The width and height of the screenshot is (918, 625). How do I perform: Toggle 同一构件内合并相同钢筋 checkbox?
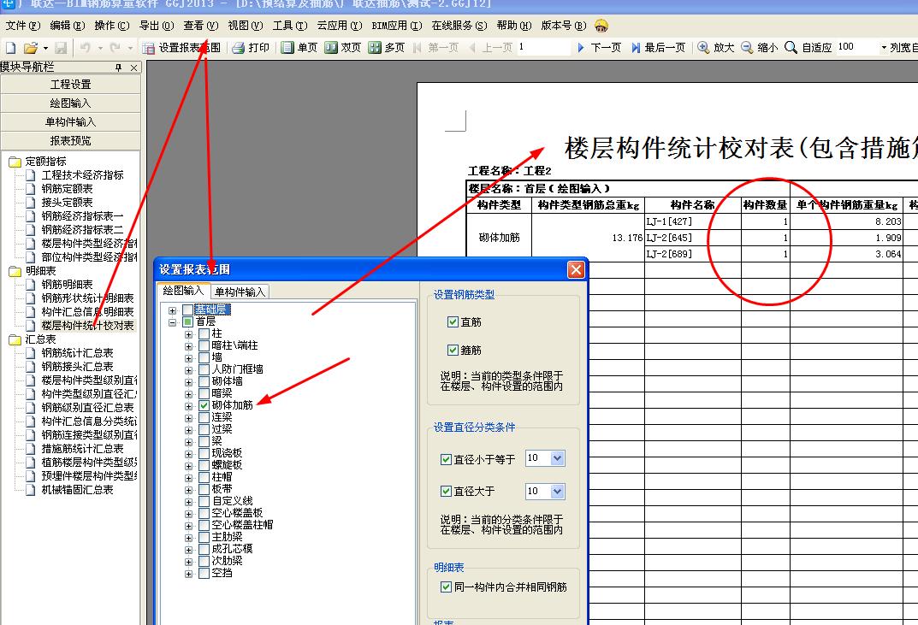click(446, 587)
